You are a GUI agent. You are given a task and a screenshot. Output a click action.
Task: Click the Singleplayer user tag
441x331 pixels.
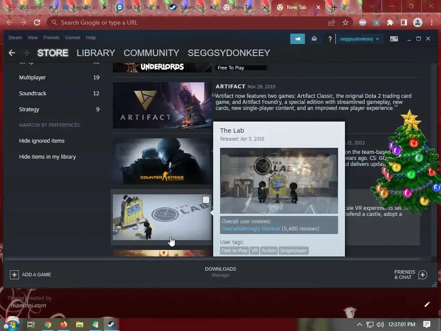click(x=293, y=250)
